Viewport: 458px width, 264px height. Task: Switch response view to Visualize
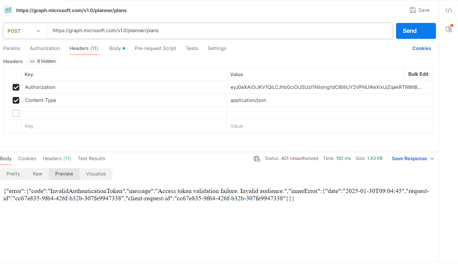click(96, 174)
